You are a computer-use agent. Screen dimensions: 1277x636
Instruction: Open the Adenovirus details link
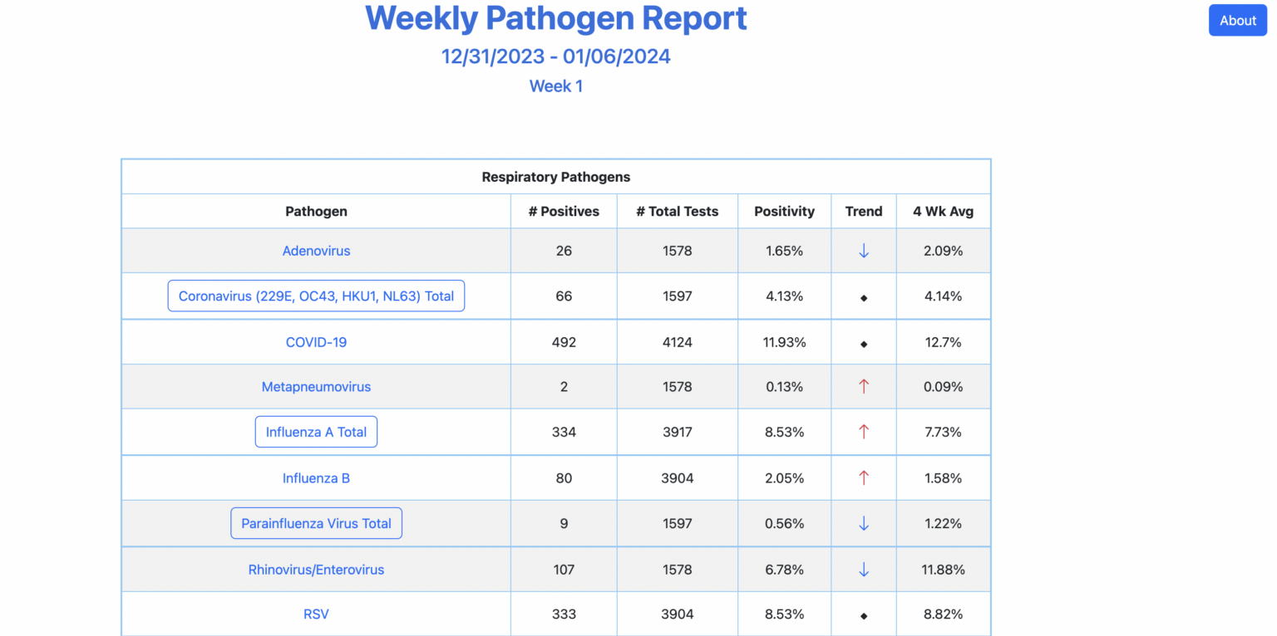[x=316, y=250]
